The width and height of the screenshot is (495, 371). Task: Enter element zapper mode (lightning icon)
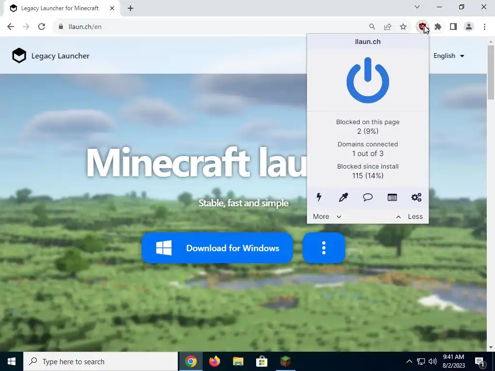(x=319, y=198)
